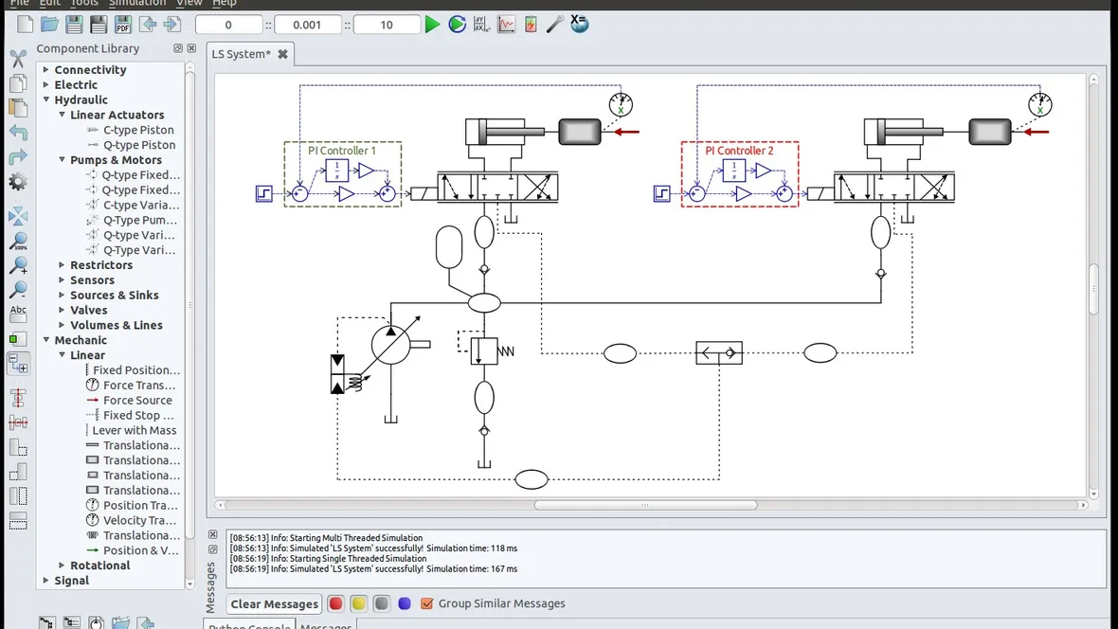Collapse the Pumps & Motors tree node
The width and height of the screenshot is (1118, 629).
coord(61,160)
